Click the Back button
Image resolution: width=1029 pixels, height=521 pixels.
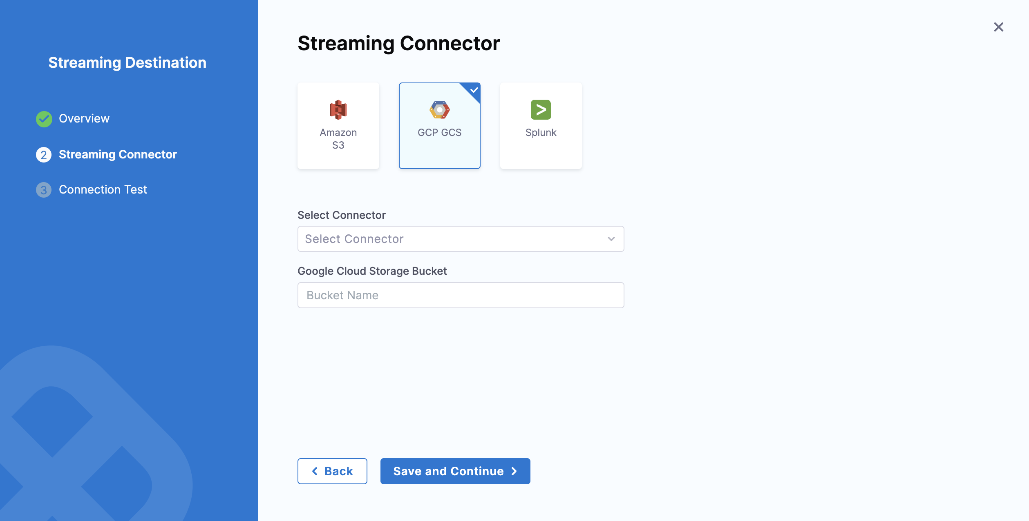(x=332, y=471)
